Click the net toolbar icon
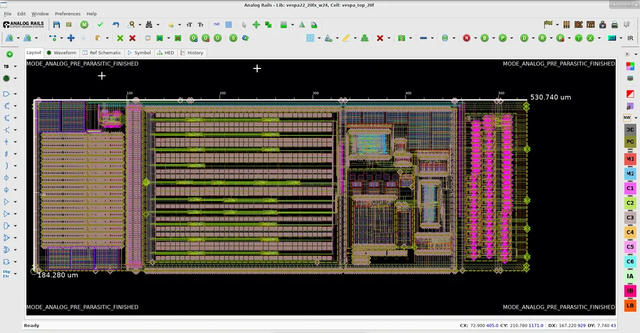The height and width of the screenshot is (333, 640). 217,25
